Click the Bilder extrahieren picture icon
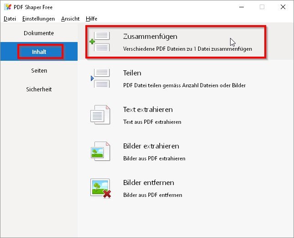294x238 pixels. (x=100, y=151)
